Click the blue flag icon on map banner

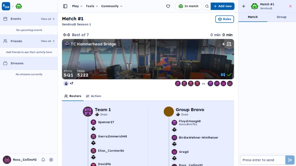[x=223, y=75]
